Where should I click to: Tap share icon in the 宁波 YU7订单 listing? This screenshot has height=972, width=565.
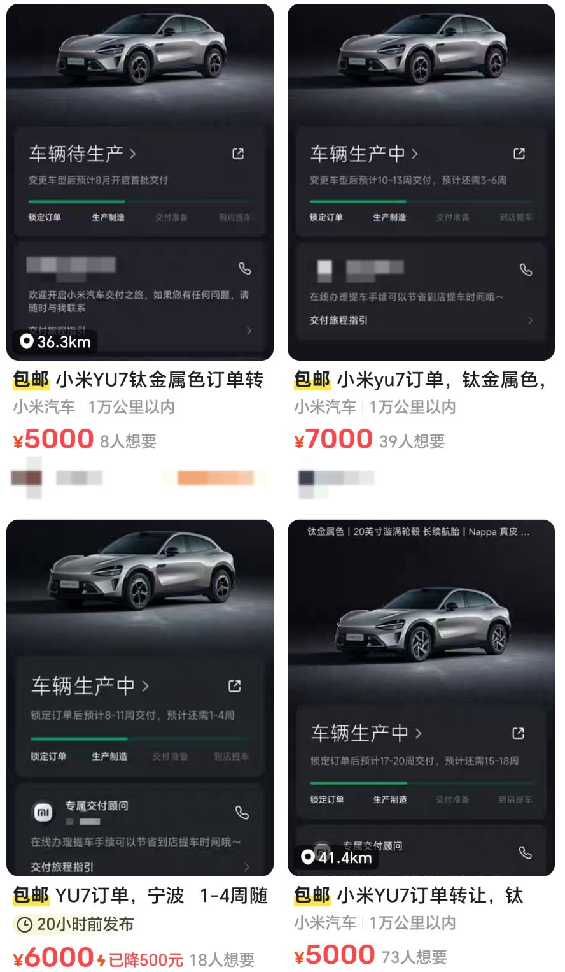235,686
